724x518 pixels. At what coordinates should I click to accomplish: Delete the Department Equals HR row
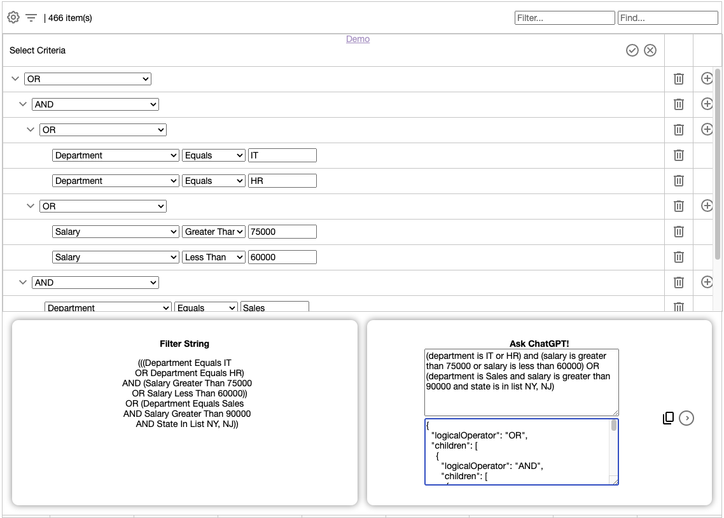[x=678, y=181]
